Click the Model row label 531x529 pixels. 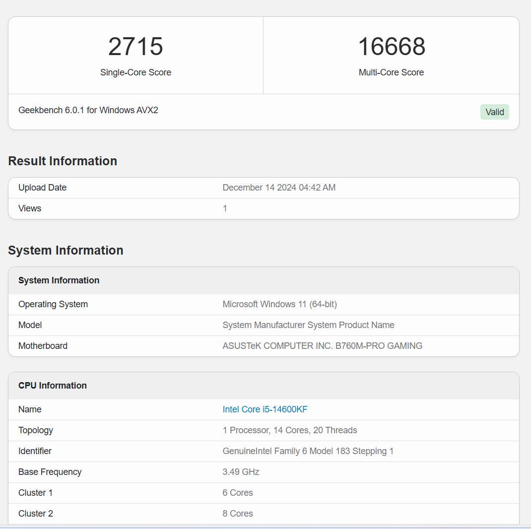(30, 325)
